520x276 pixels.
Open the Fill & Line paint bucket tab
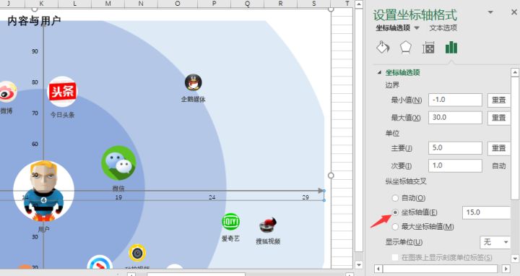383,48
